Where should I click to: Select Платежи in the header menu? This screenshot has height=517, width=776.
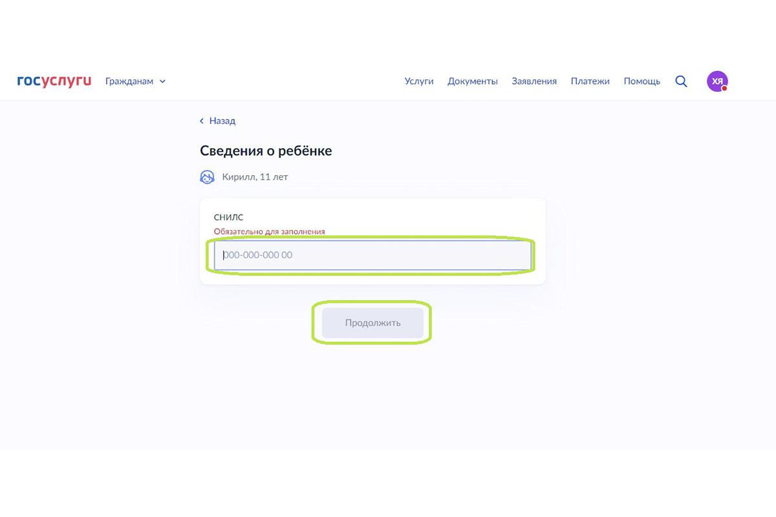590,81
